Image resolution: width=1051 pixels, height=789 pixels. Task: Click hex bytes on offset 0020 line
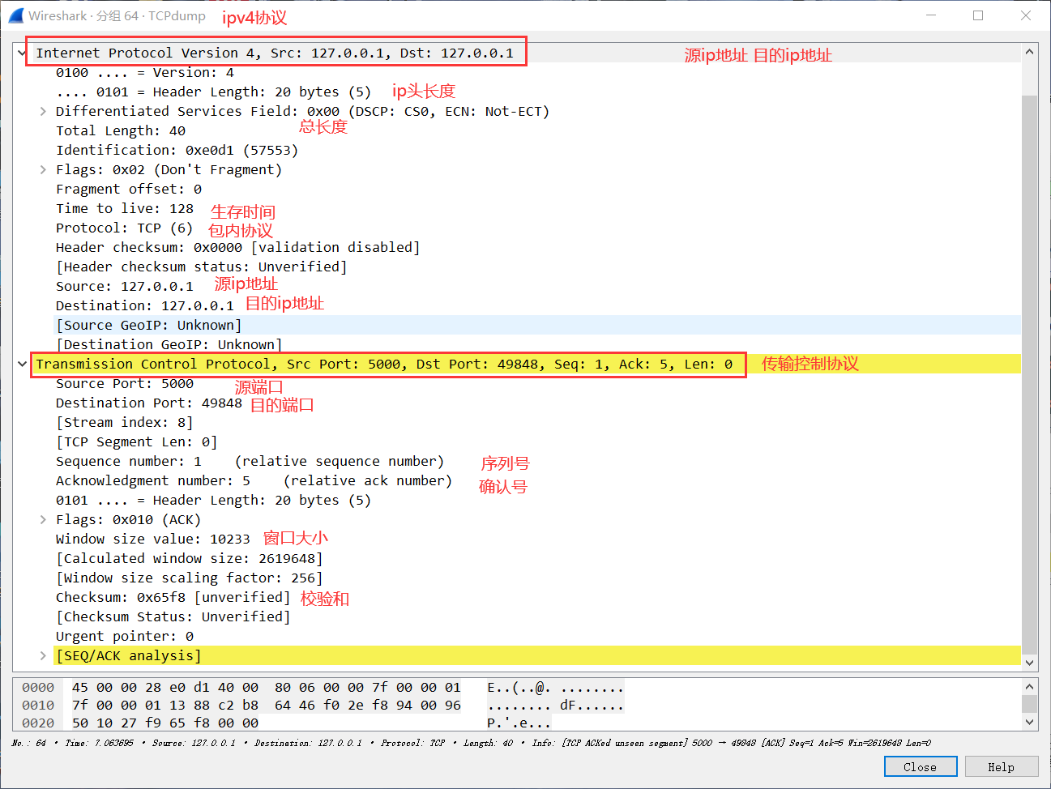tap(165, 723)
